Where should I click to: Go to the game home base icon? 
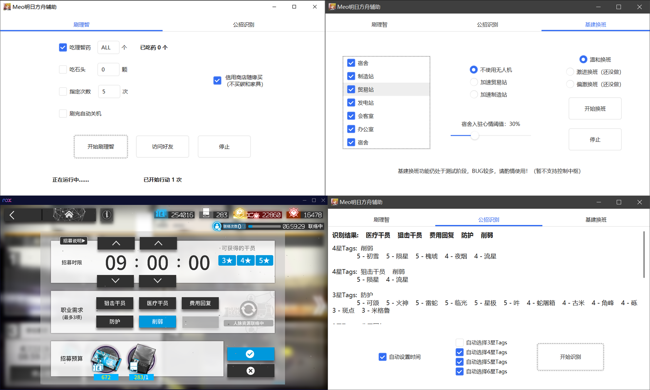click(69, 215)
